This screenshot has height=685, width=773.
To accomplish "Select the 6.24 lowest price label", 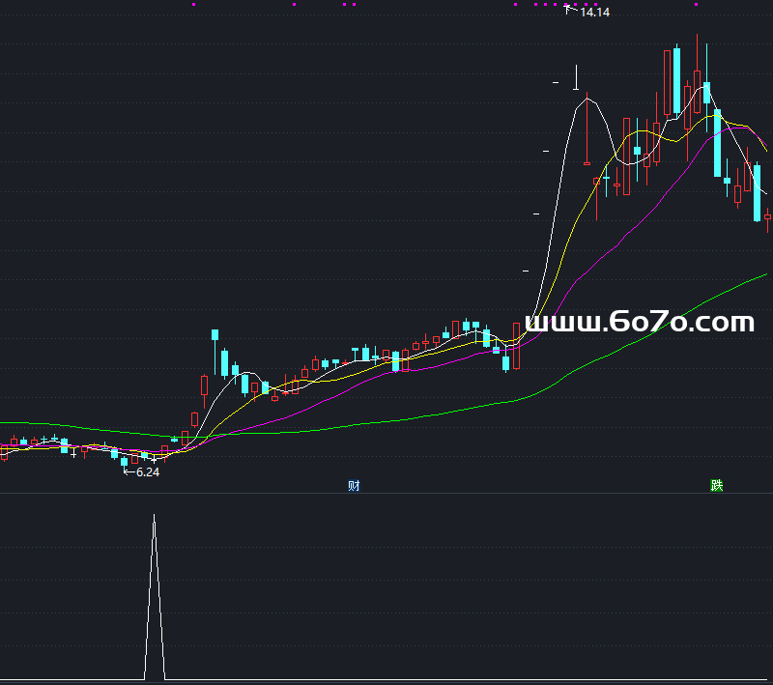I will [148, 472].
